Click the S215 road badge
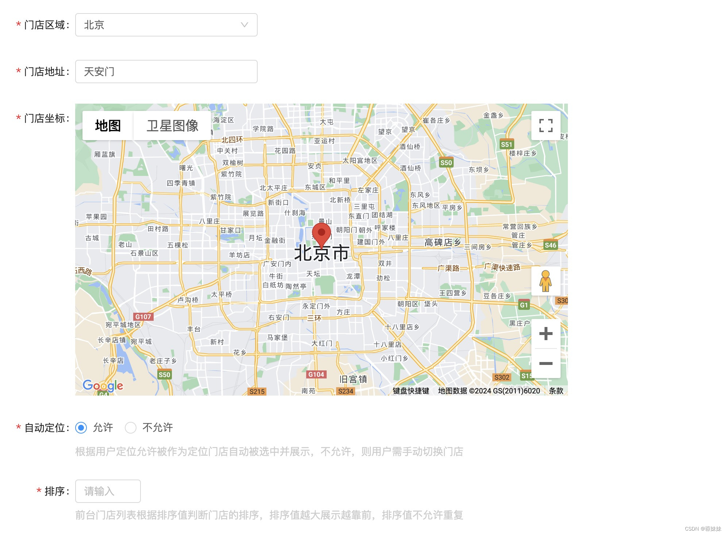Screen dimensions: 727x535 pyautogui.click(x=257, y=392)
